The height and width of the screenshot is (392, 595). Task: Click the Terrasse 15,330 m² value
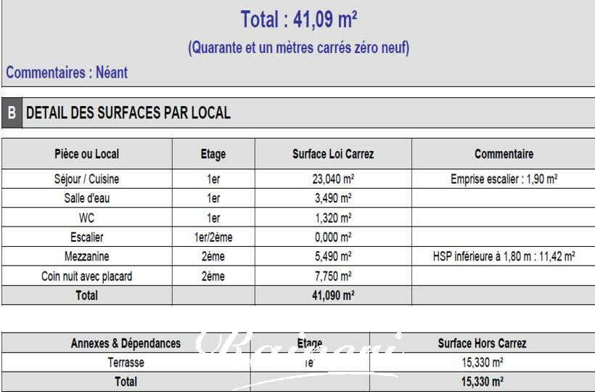(x=482, y=362)
